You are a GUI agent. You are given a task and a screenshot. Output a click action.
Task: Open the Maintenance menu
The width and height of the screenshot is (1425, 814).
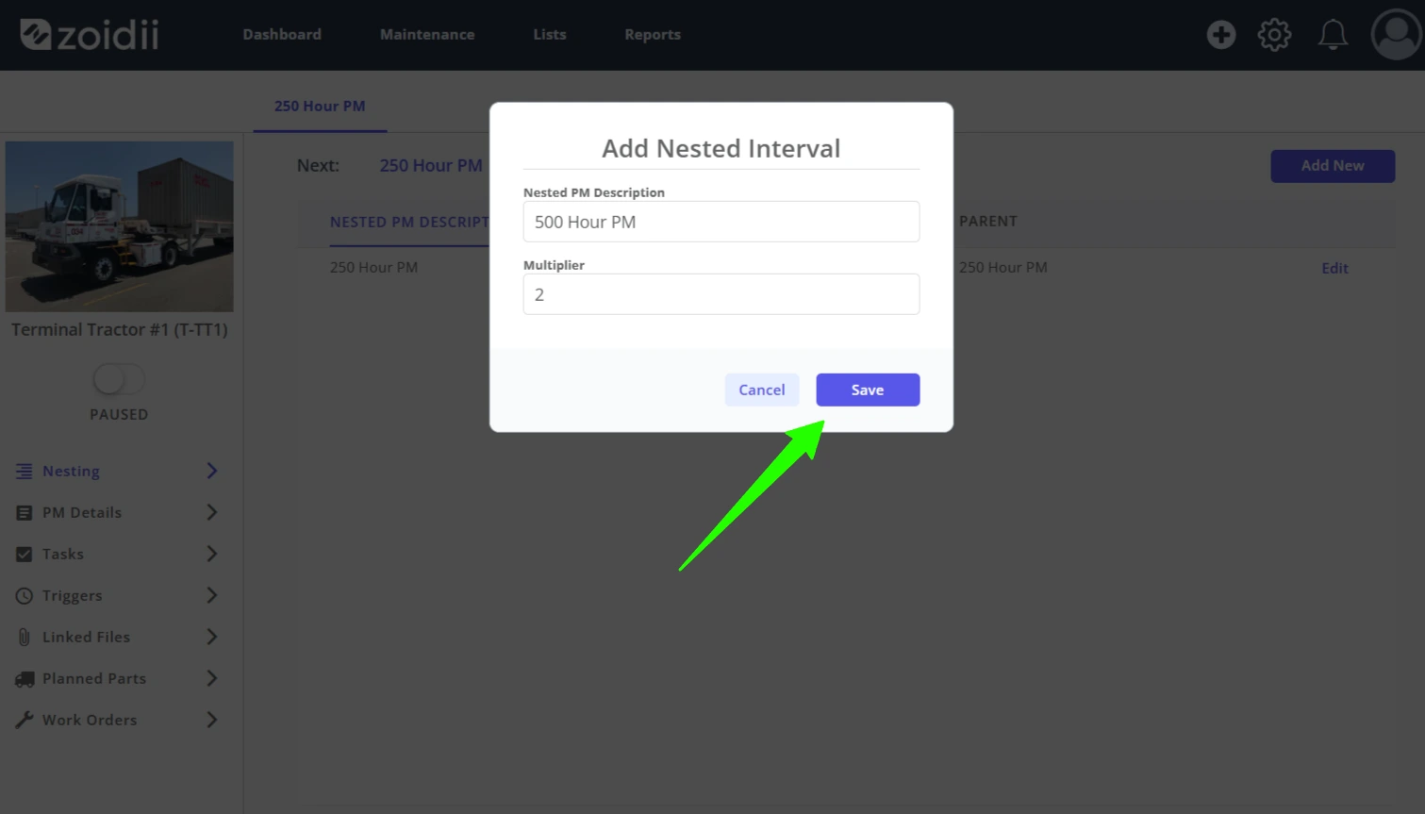pyautogui.click(x=427, y=34)
